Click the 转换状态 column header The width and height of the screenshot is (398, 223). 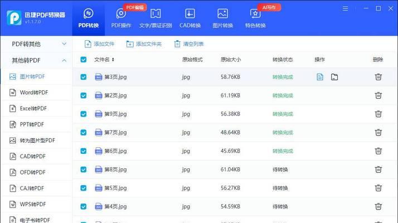[283, 60]
